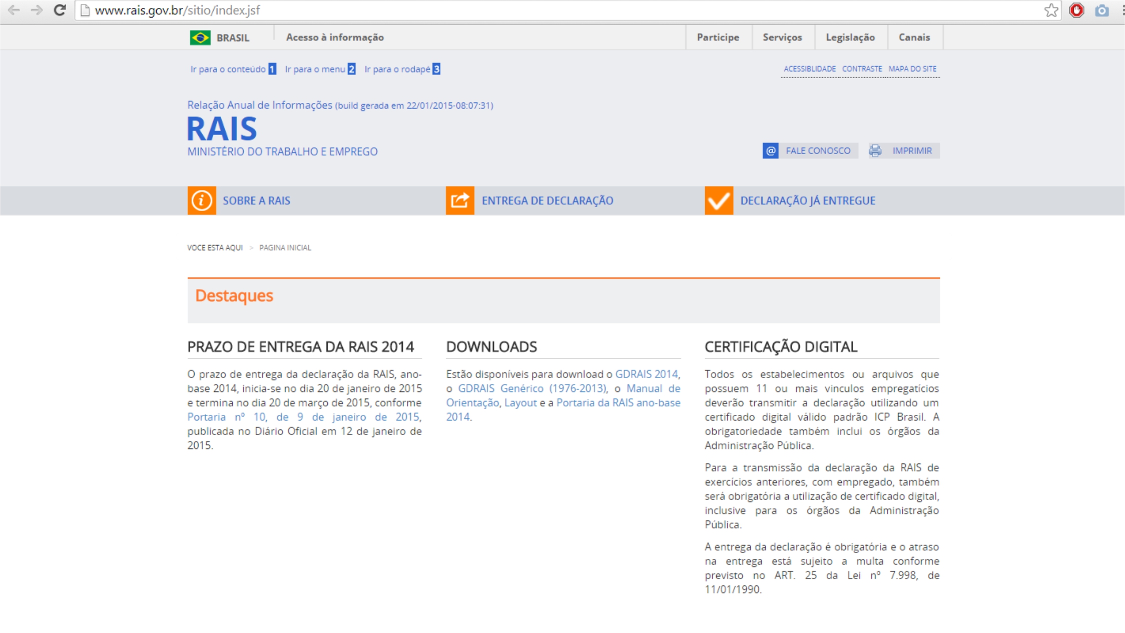Image resolution: width=1125 pixels, height=633 pixels.
Task: Click the orange share icon for Entrega de Declaração
Action: [x=460, y=200]
